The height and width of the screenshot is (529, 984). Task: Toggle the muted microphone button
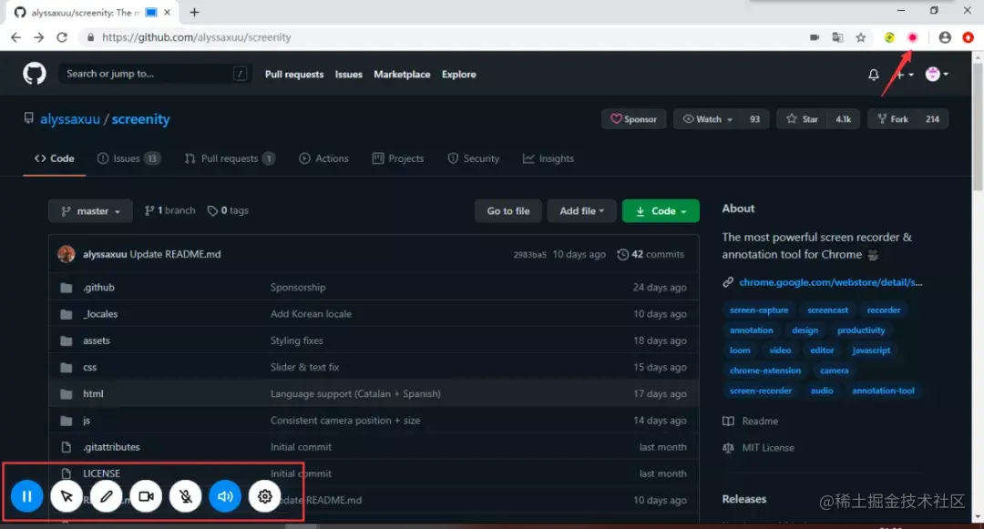186,496
